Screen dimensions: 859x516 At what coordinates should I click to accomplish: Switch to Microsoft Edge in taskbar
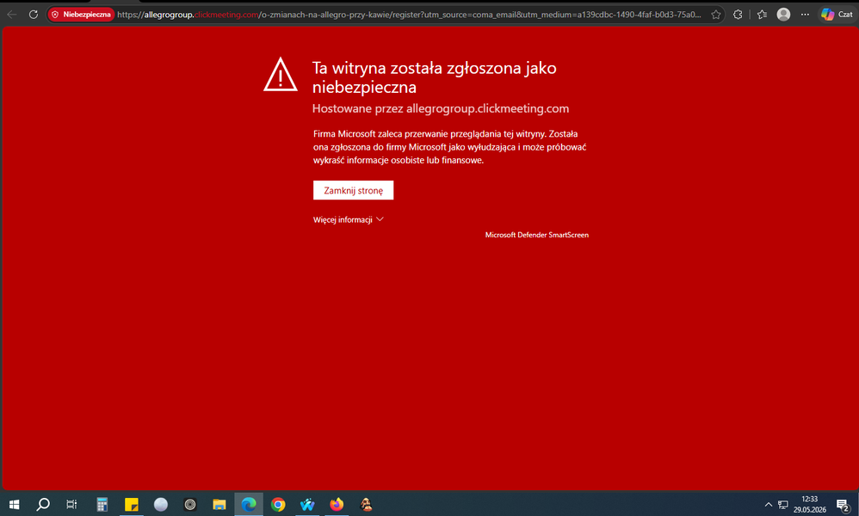coord(249,505)
